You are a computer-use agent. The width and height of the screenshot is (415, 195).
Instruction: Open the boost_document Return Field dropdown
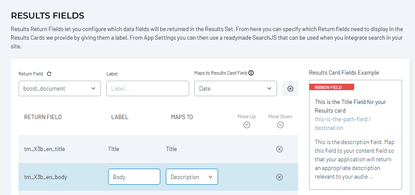pos(59,88)
